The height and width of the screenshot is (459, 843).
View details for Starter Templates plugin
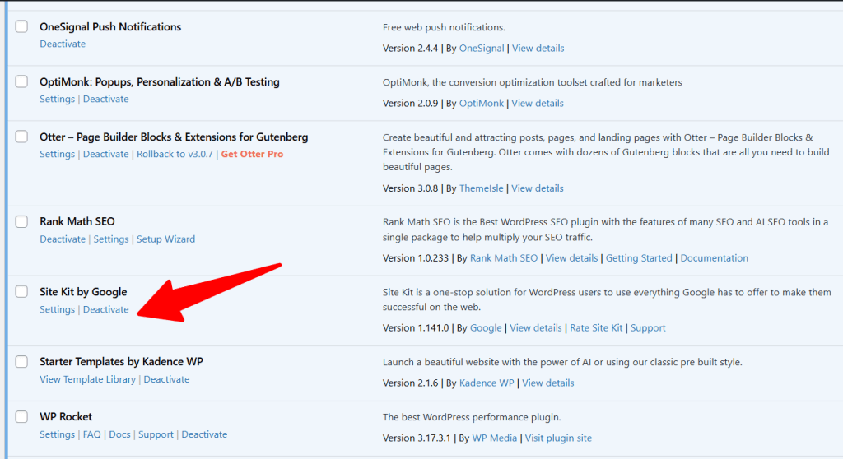coord(547,383)
